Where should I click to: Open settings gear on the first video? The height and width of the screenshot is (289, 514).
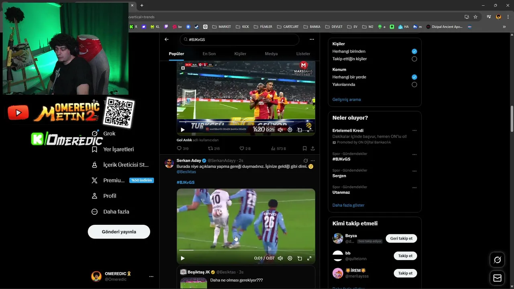coord(290,130)
